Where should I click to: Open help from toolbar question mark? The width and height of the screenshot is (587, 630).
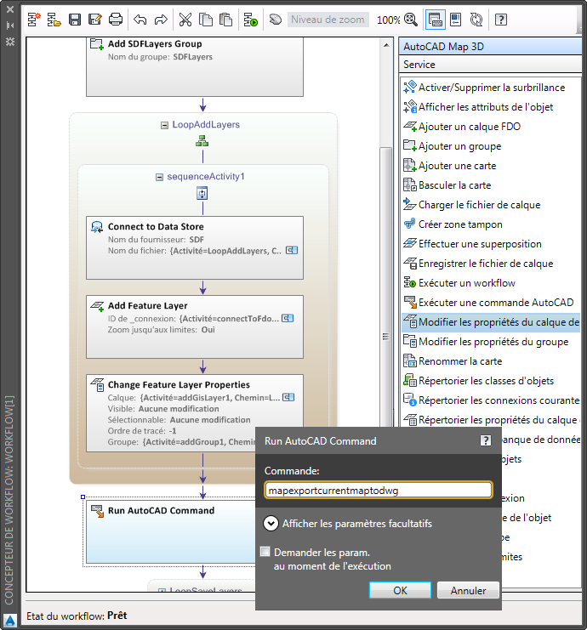click(x=501, y=20)
